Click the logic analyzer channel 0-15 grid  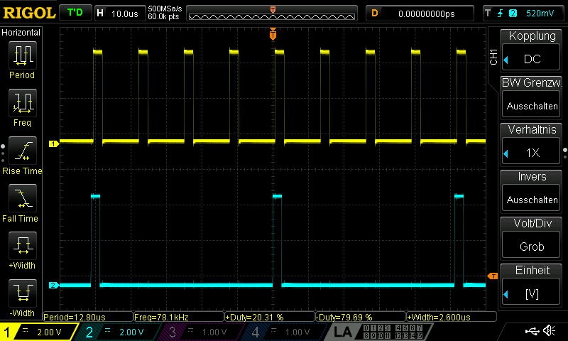coord(393,332)
